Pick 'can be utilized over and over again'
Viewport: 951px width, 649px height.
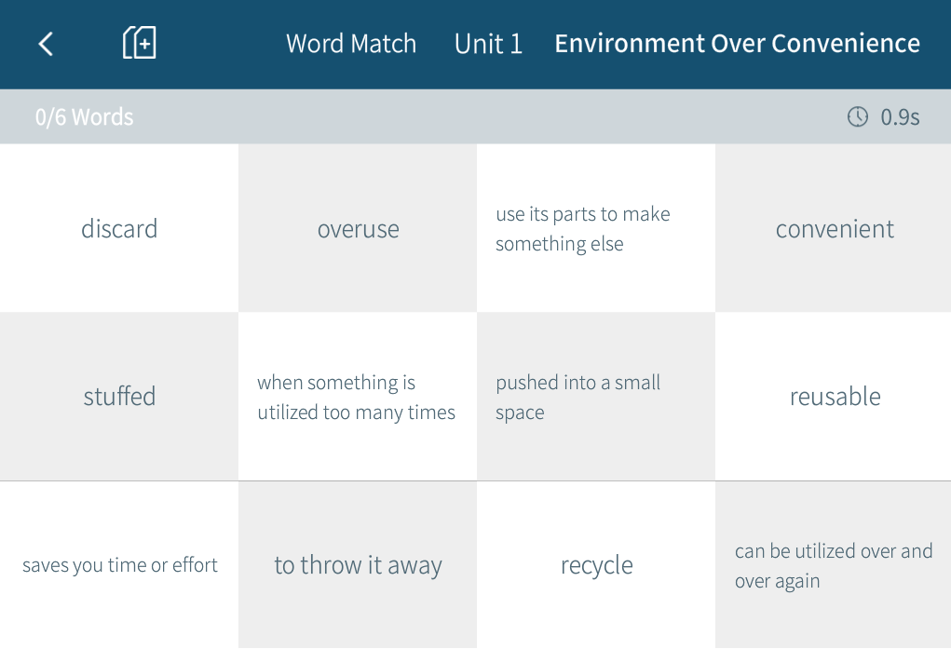tap(835, 565)
